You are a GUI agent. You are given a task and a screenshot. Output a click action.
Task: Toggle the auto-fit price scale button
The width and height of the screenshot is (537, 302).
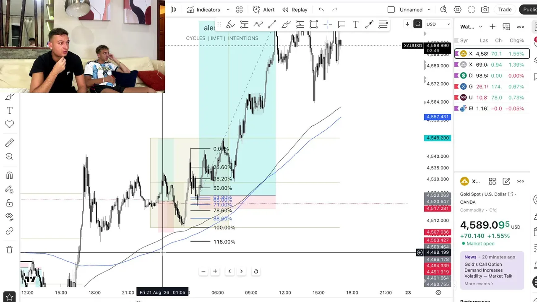click(417, 24)
